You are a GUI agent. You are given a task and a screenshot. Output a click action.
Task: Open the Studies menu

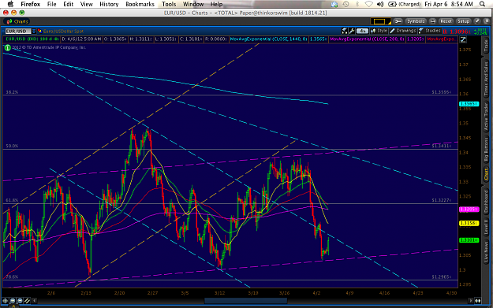429,31
